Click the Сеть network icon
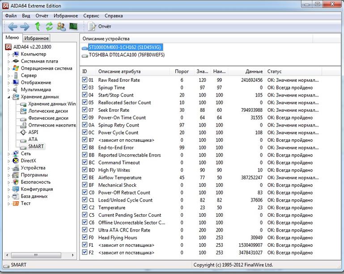Viewport: 344px width, 274px height. (x=16, y=153)
